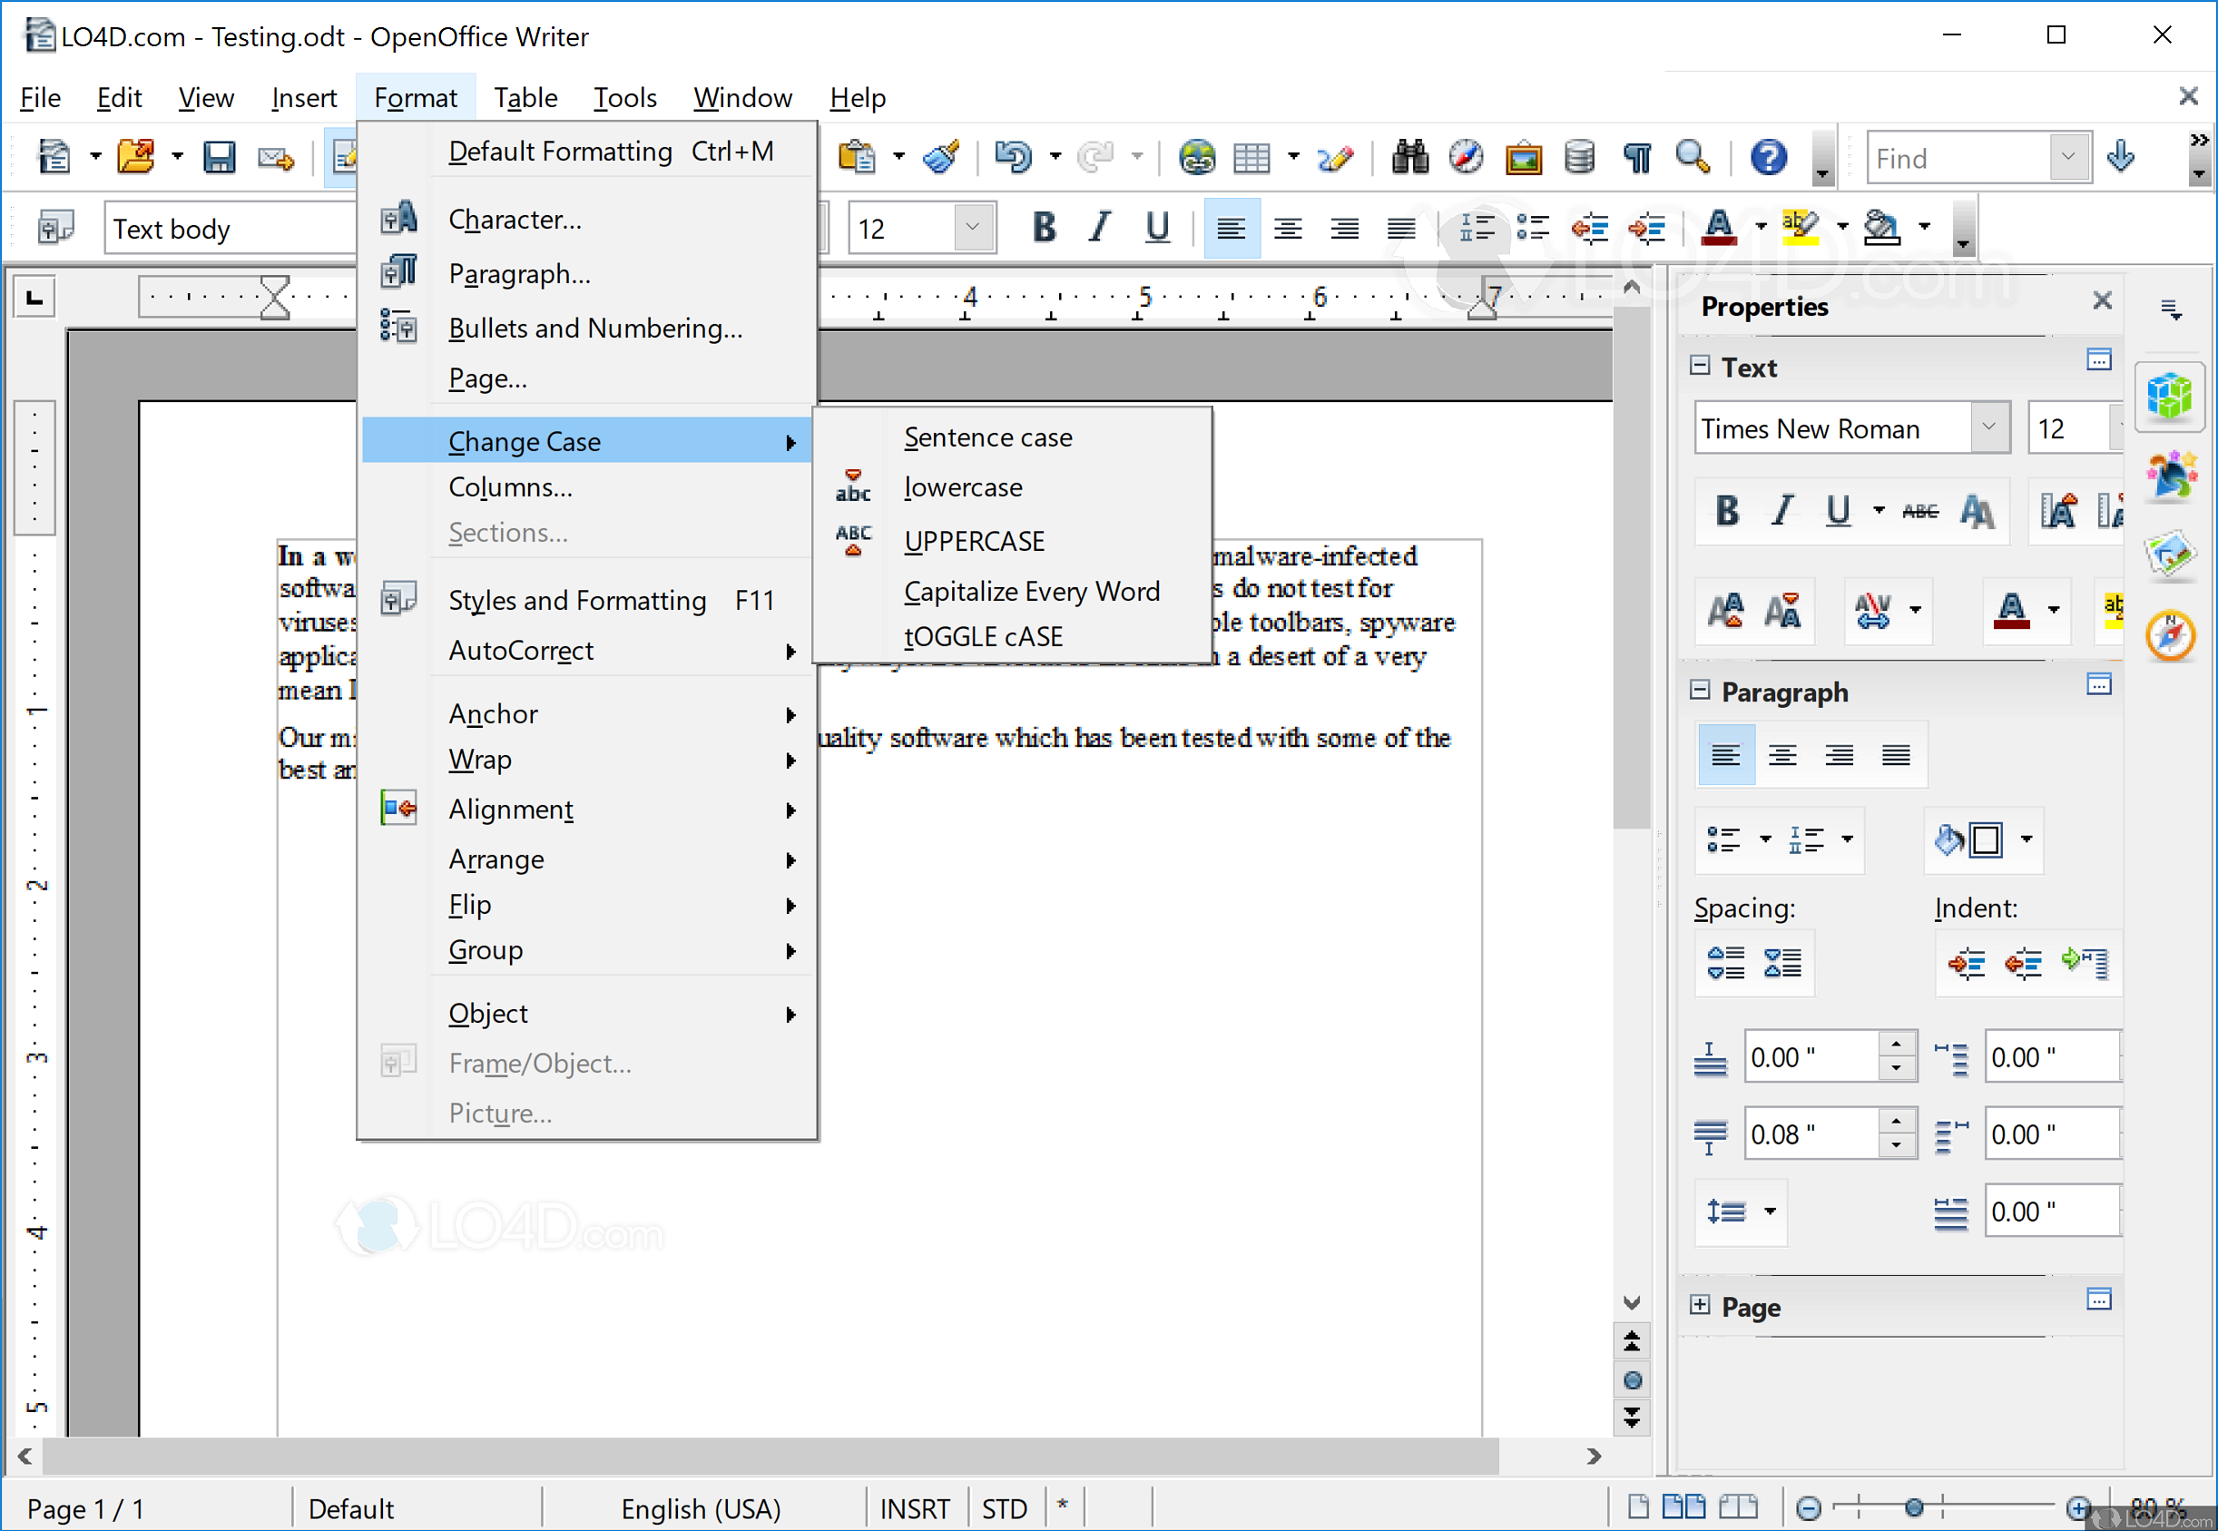Open the Hyperlink dialog
Screen dimensions: 2218x1531
pyautogui.click(x=1196, y=156)
